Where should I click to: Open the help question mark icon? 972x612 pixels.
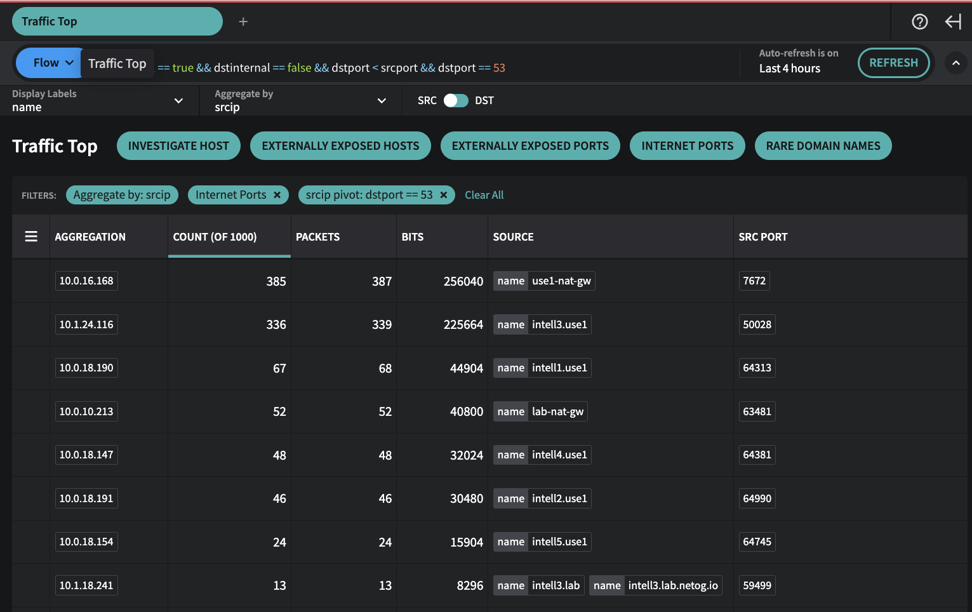919,21
